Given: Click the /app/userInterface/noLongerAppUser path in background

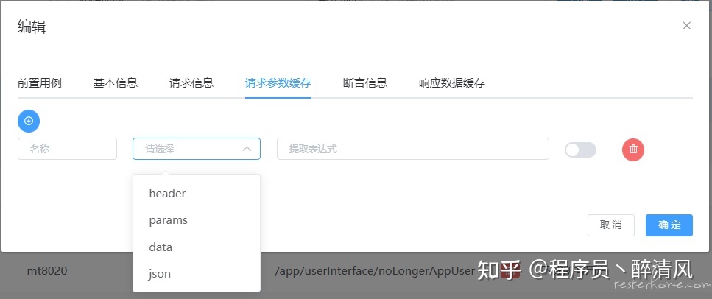Looking at the screenshot, I should 375,272.
